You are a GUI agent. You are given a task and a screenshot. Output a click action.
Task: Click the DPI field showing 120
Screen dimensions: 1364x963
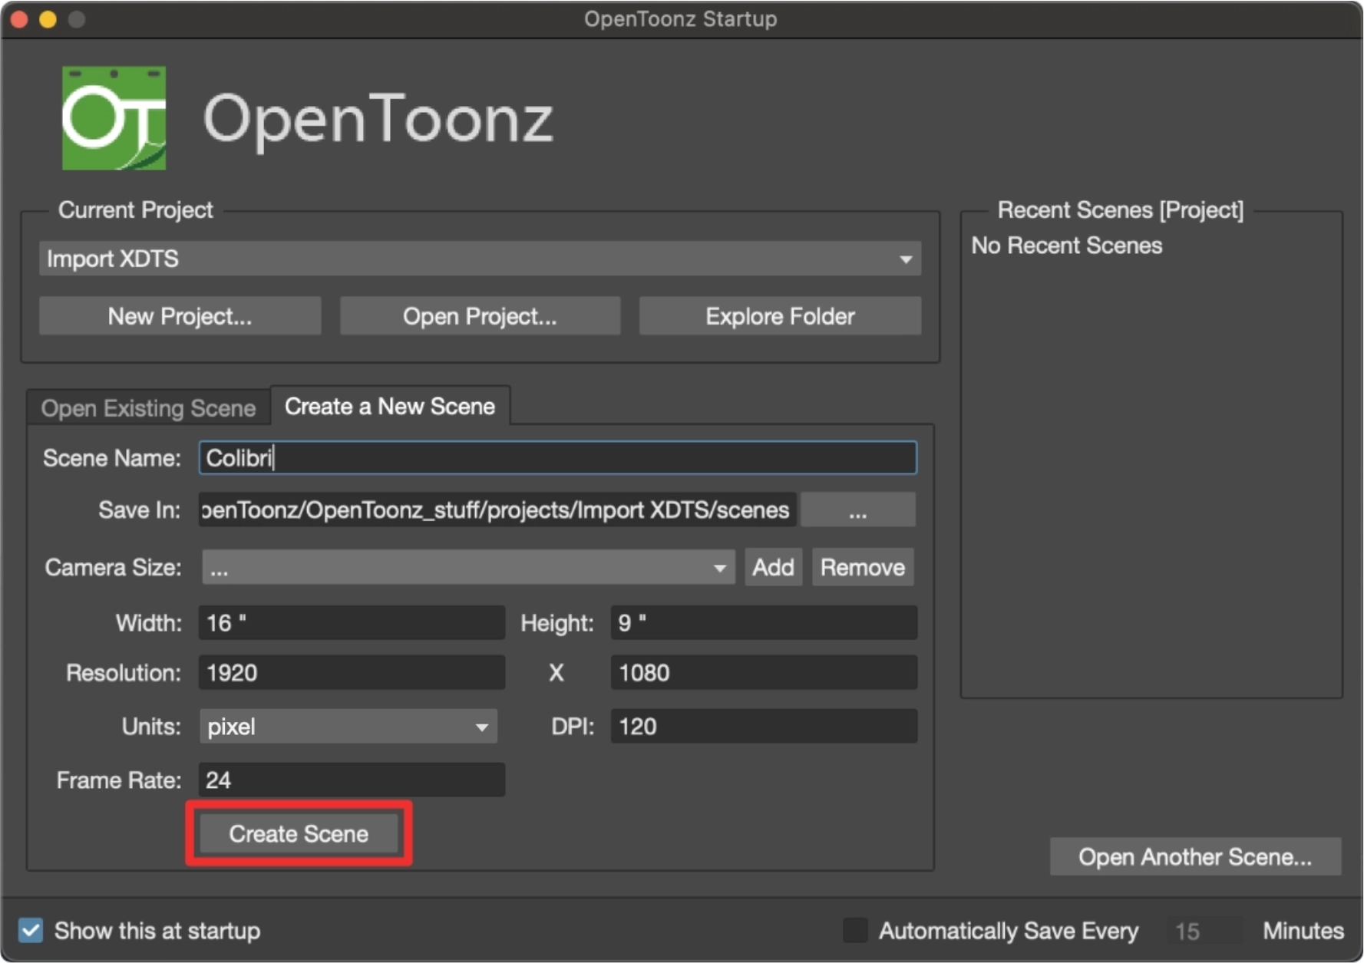[x=764, y=726]
